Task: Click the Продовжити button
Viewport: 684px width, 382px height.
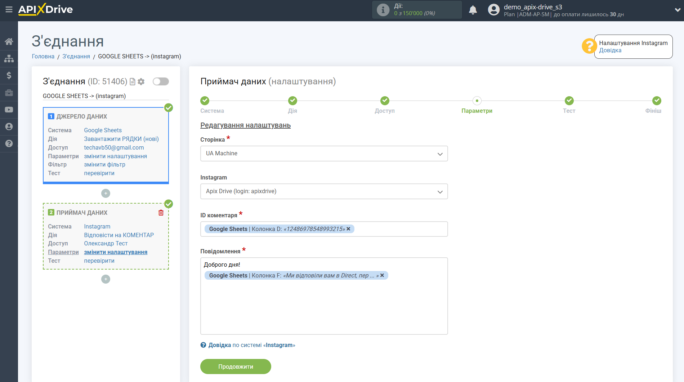Action: click(236, 367)
